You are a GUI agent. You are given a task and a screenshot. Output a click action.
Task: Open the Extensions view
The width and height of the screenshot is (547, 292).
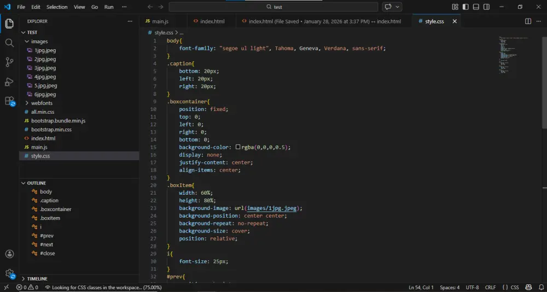click(9, 102)
